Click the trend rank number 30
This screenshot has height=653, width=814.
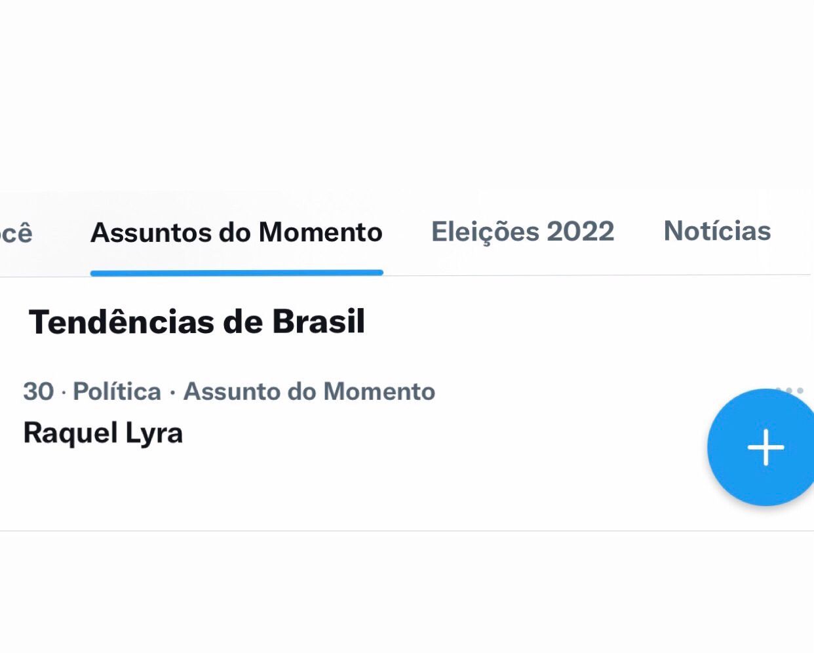pyautogui.click(x=38, y=391)
